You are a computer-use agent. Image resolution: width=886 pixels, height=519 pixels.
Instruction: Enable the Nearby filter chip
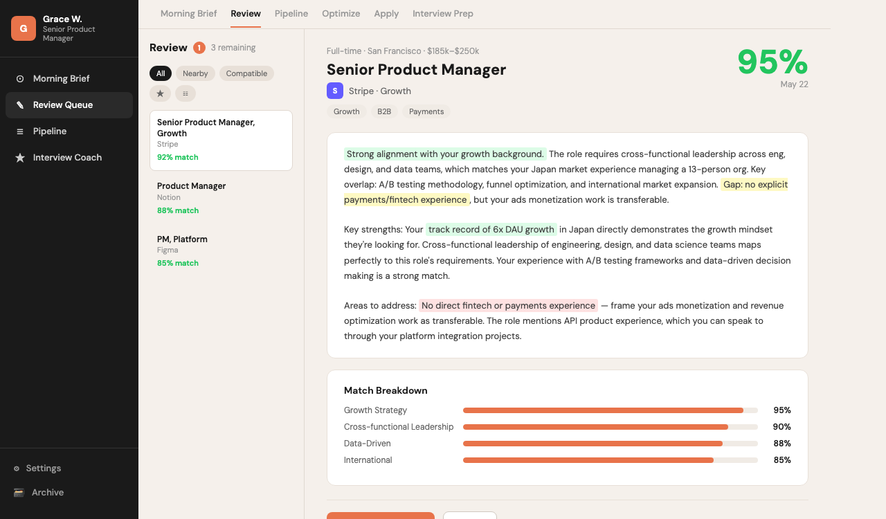pyautogui.click(x=195, y=73)
